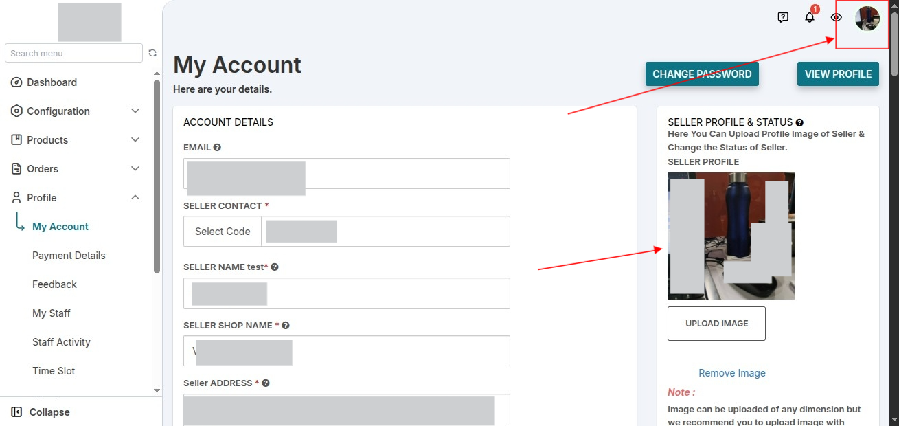Click the Orders document icon
Image resolution: width=899 pixels, height=426 pixels.
click(x=16, y=169)
